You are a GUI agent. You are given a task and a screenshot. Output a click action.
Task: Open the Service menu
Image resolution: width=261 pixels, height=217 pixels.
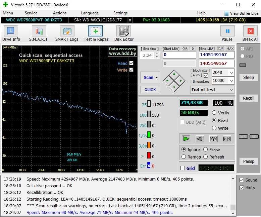click(31, 13)
